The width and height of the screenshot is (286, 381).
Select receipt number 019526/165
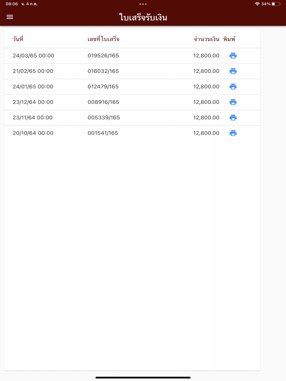click(103, 56)
